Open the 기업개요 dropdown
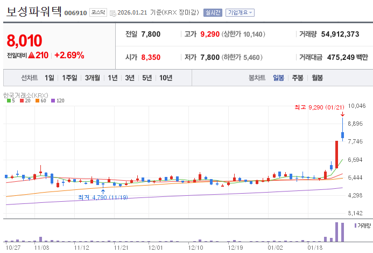 point(240,12)
